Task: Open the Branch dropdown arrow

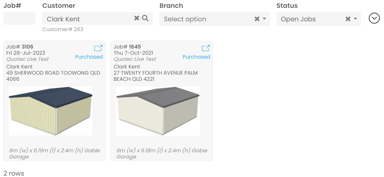Action: coord(264,19)
